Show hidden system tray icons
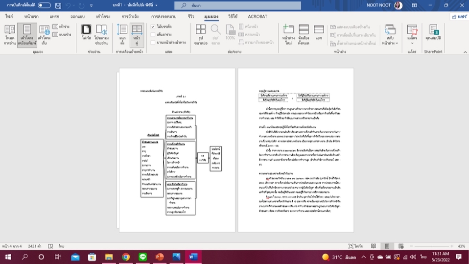This screenshot has height=264, width=469. [363, 257]
